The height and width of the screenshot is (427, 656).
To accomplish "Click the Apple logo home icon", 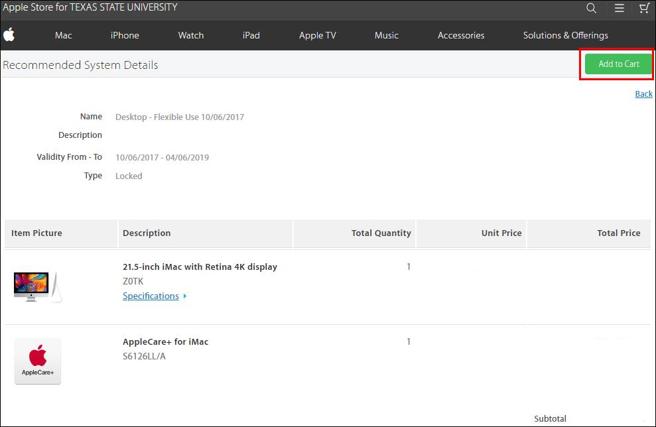I will tap(9, 34).
